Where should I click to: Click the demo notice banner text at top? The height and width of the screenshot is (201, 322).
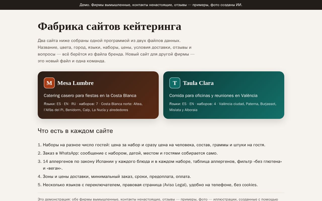(161, 5)
